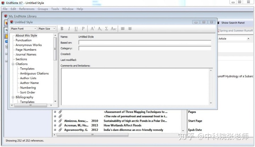Open the Window menu
The height and width of the screenshot is (147, 255).
[68, 9]
